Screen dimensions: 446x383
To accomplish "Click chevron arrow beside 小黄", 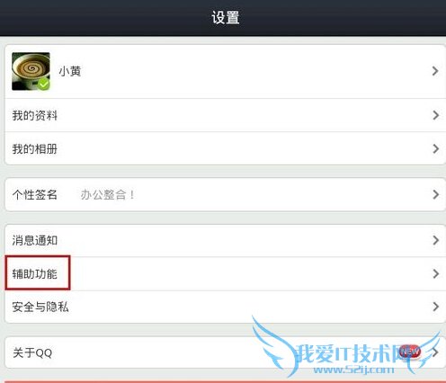I will tap(435, 71).
